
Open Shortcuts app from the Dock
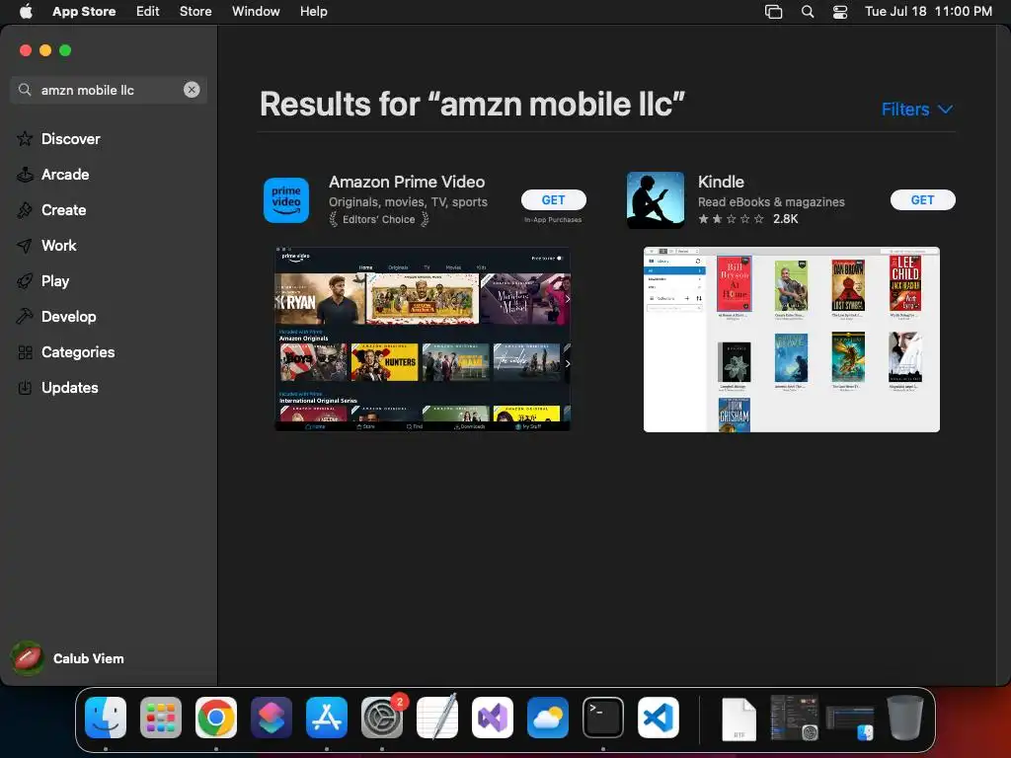(x=272, y=717)
